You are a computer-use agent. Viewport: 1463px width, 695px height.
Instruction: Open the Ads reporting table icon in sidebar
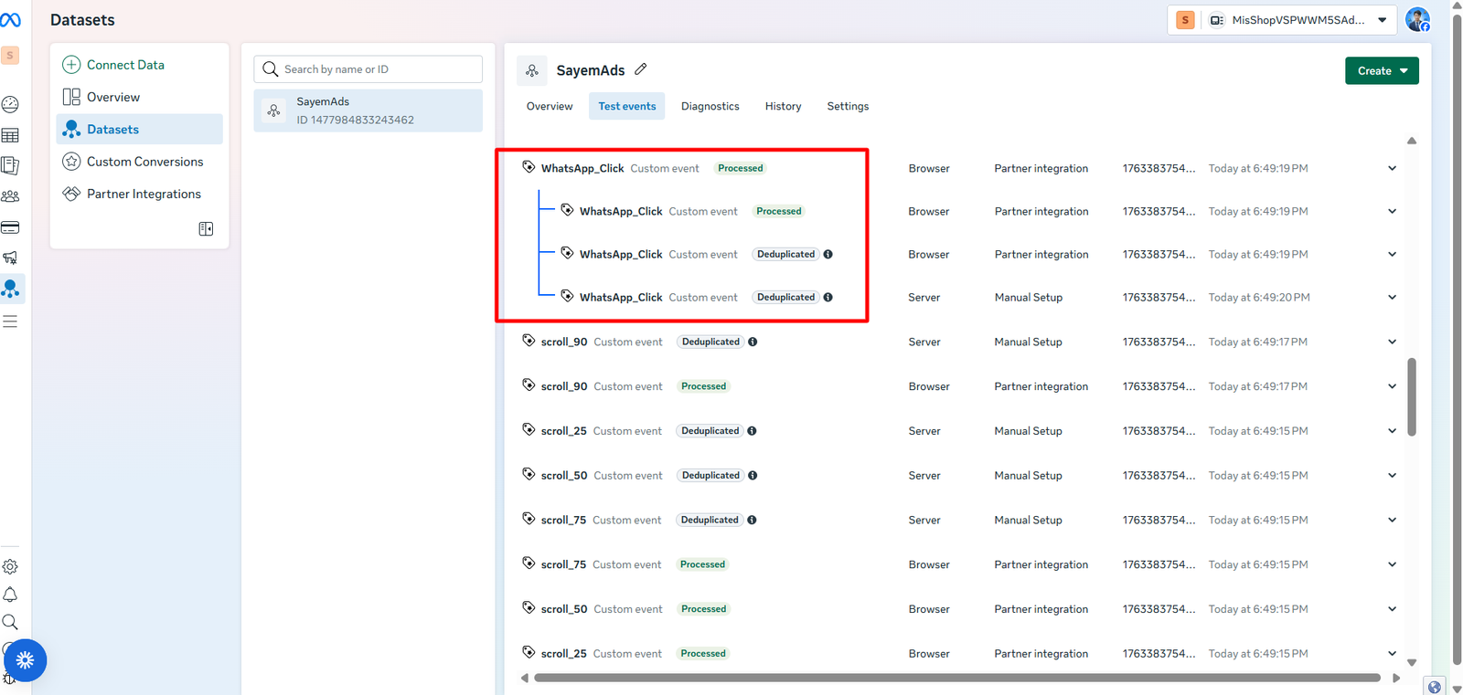tap(11, 135)
